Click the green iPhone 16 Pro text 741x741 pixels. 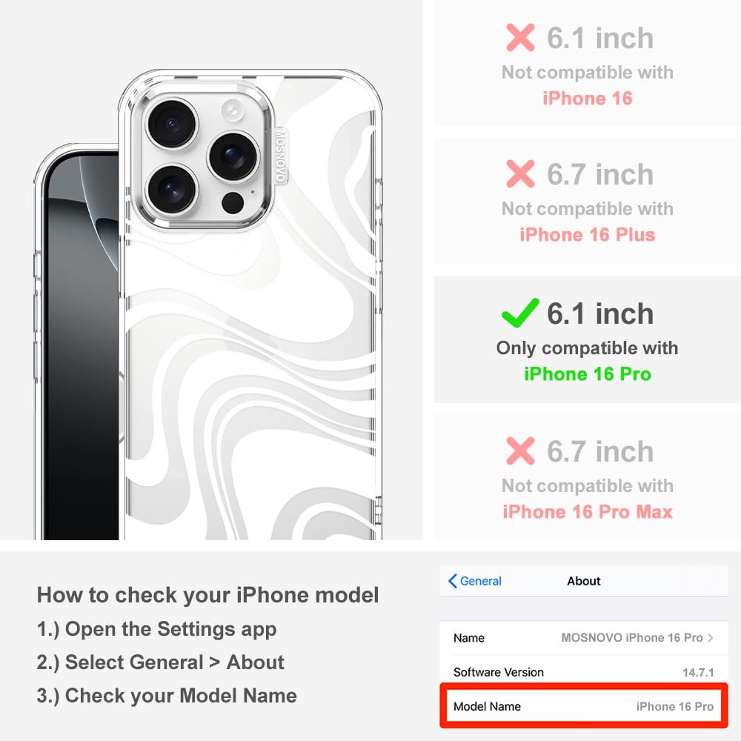[x=588, y=373]
